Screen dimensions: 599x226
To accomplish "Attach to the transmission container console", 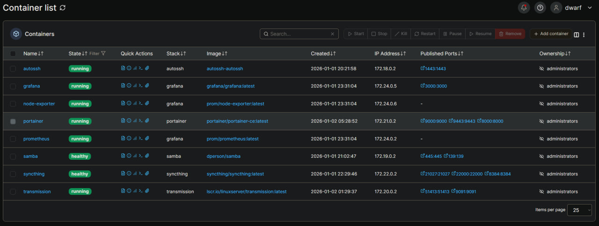I will [x=147, y=191].
